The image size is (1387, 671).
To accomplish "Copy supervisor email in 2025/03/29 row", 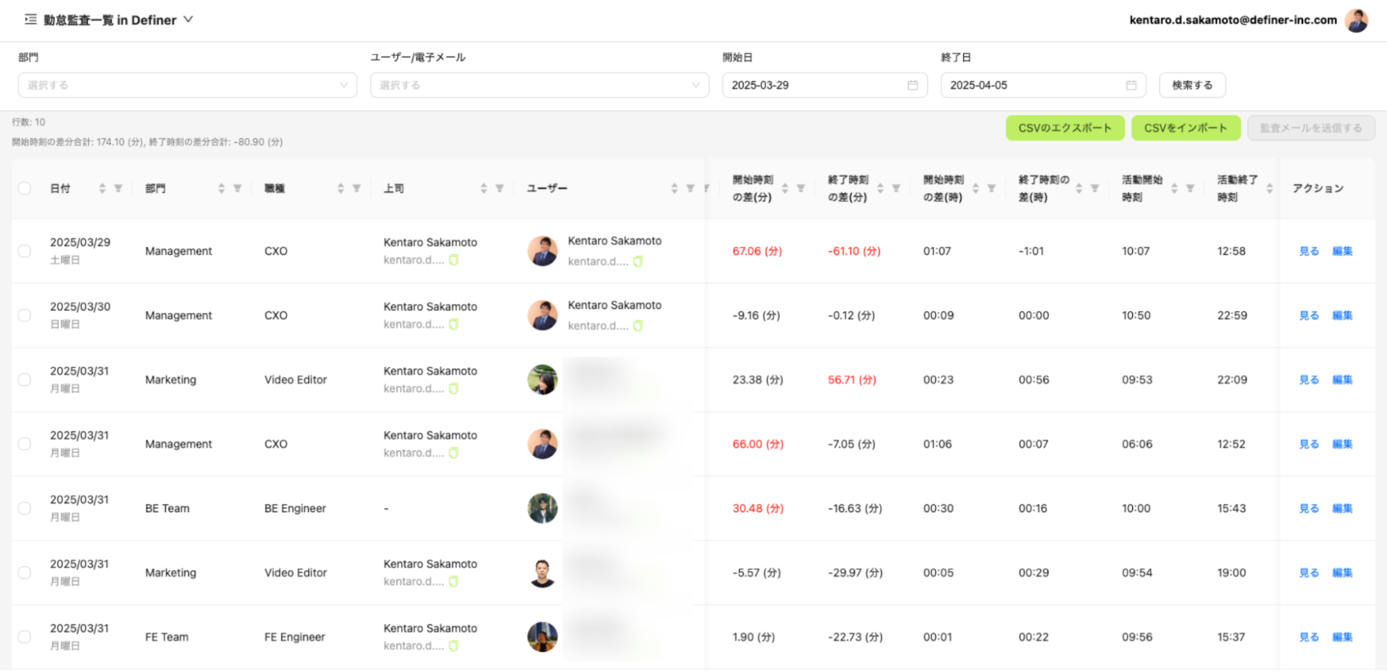I will [454, 260].
